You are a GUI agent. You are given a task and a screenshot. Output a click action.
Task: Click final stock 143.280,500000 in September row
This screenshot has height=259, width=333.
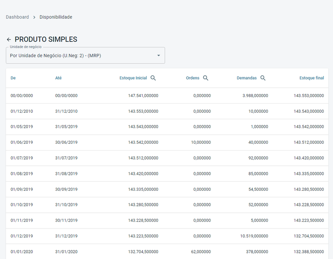coord(309,190)
